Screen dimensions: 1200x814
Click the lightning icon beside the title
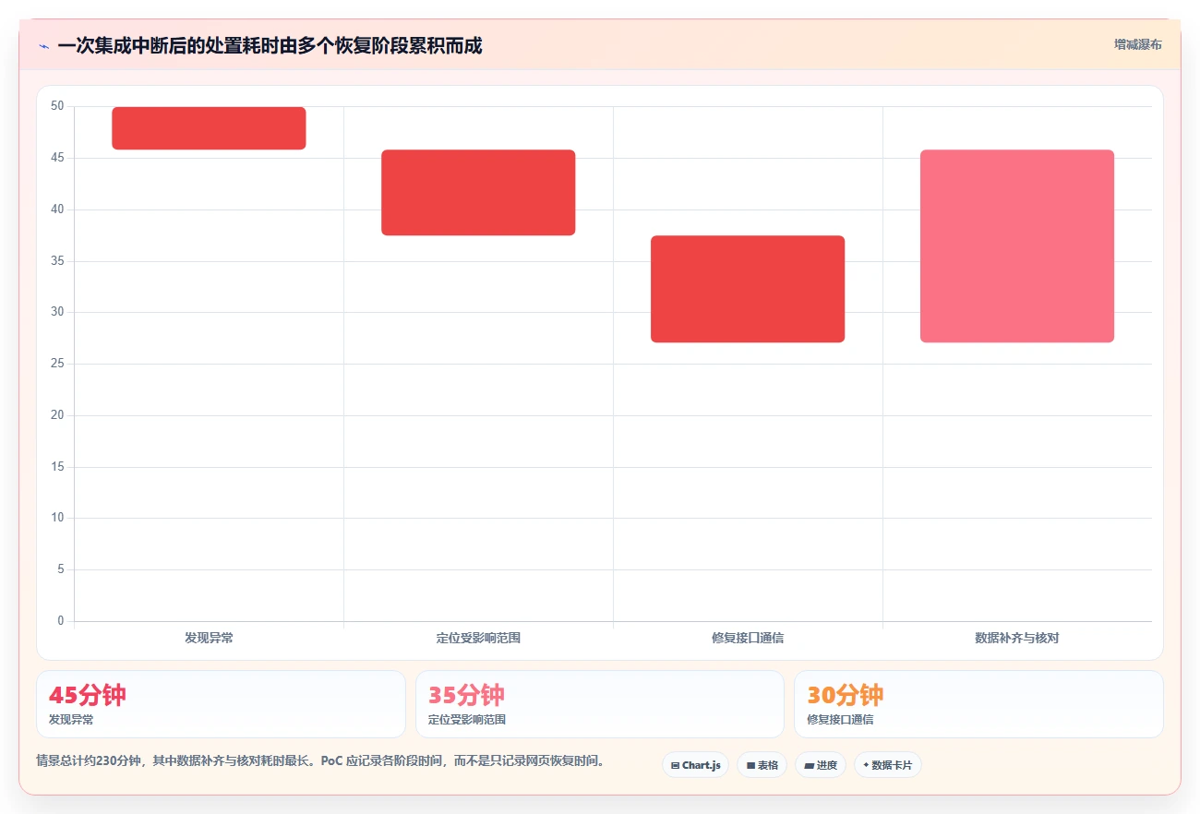43,46
